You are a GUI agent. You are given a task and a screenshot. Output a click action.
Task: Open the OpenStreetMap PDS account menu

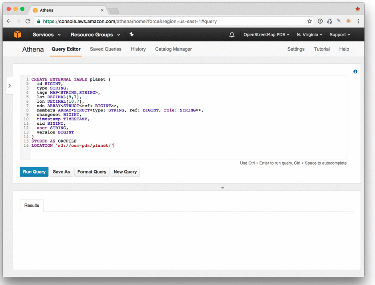(x=266, y=35)
